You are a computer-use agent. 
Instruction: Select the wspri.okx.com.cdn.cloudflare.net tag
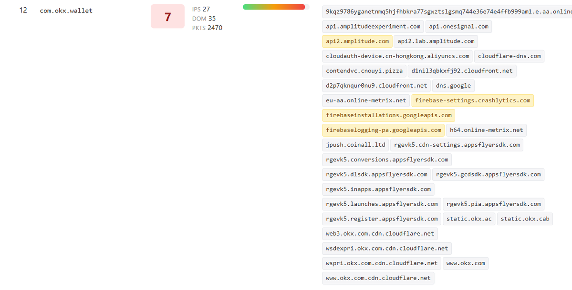(x=382, y=263)
